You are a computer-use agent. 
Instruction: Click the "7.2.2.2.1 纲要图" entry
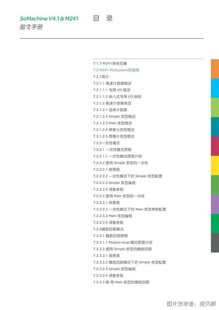(x=106, y=169)
